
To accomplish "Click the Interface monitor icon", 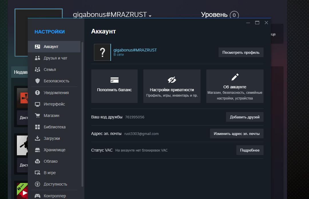I will pyautogui.click(x=37, y=104).
